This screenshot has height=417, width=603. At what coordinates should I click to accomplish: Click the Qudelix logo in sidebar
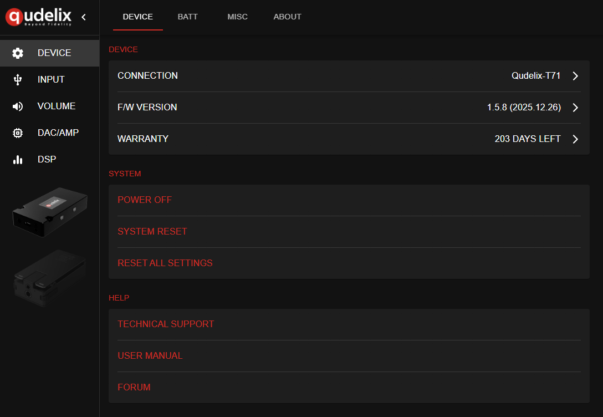click(x=39, y=17)
